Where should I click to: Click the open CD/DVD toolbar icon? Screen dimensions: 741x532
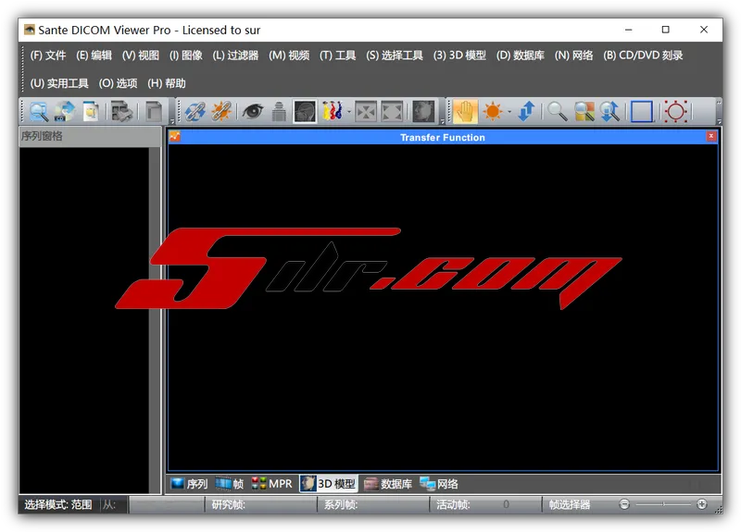coord(64,111)
